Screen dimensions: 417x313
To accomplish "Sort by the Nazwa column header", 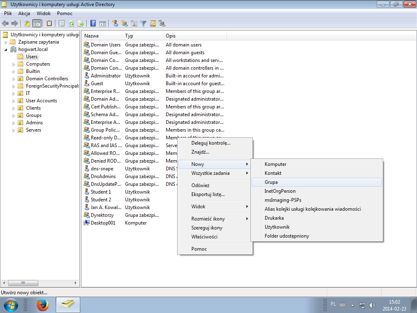I will click(102, 36).
